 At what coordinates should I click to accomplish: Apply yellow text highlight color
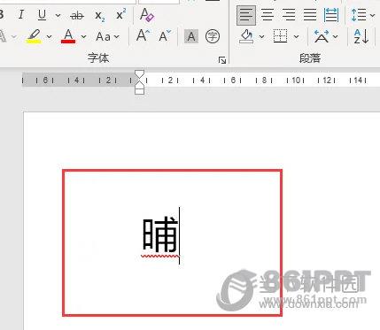(x=34, y=36)
